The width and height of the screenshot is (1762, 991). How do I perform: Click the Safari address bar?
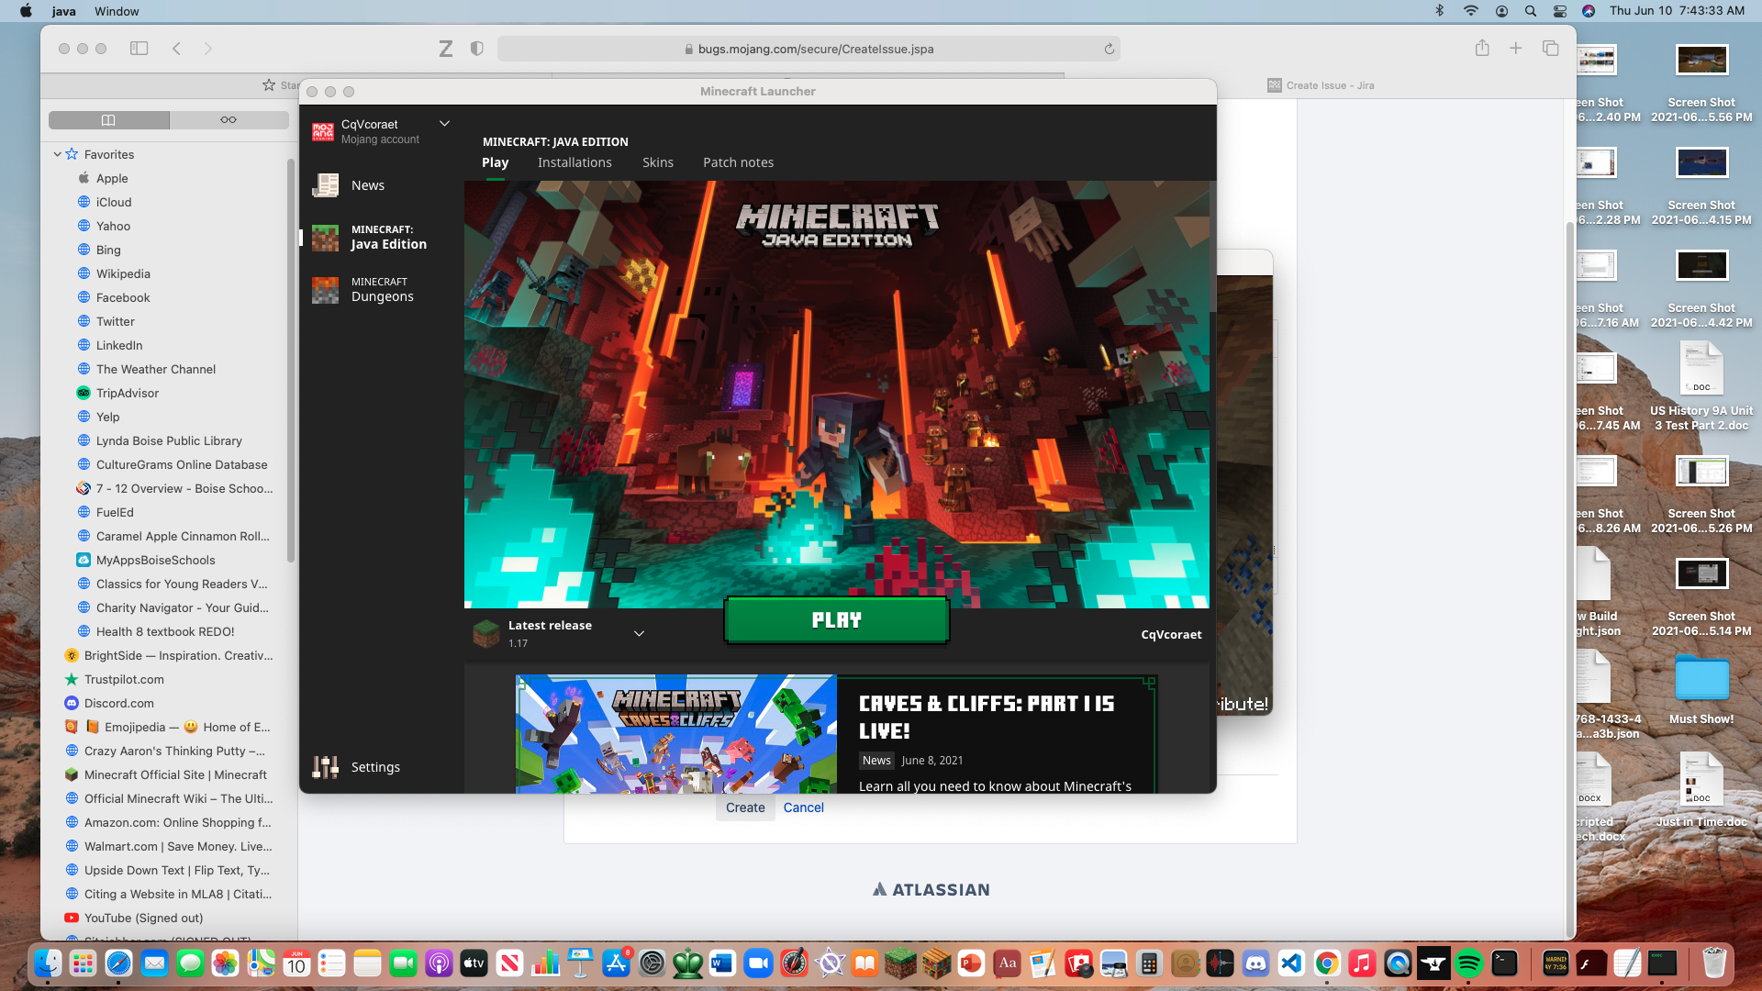[808, 50]
